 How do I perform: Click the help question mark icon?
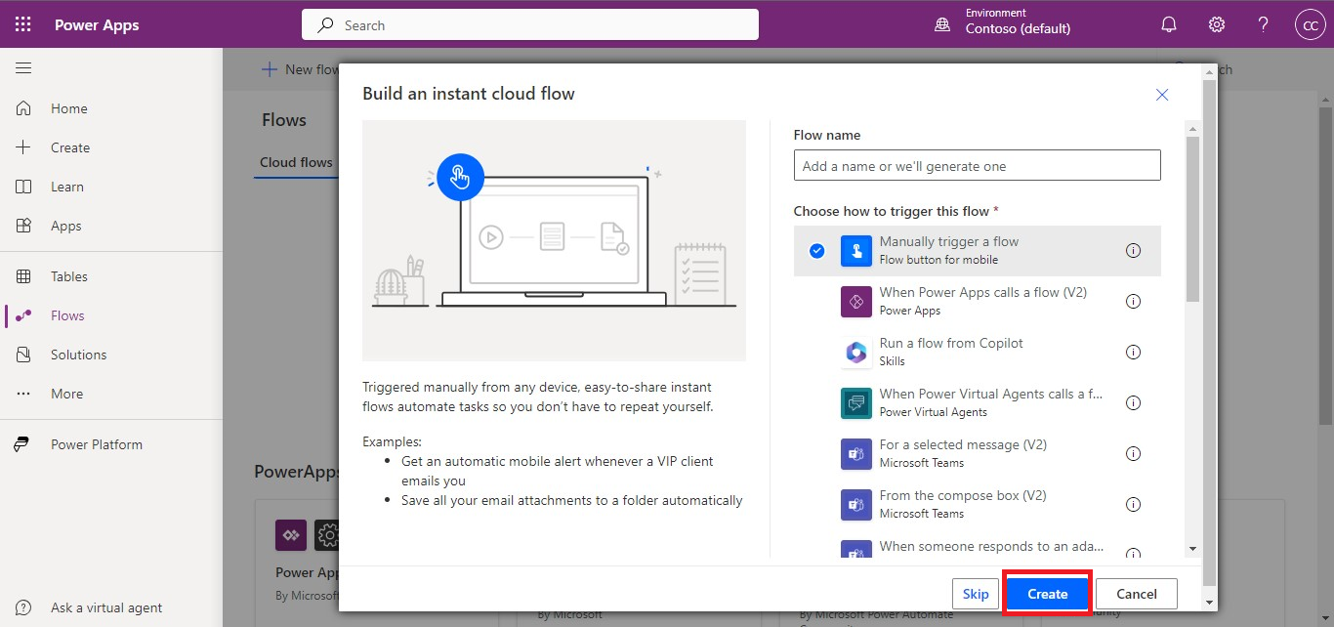coord(1263,25)
